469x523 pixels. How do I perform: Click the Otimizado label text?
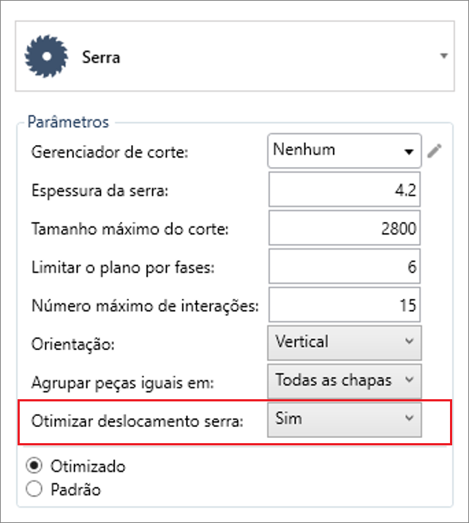point(88,467)
